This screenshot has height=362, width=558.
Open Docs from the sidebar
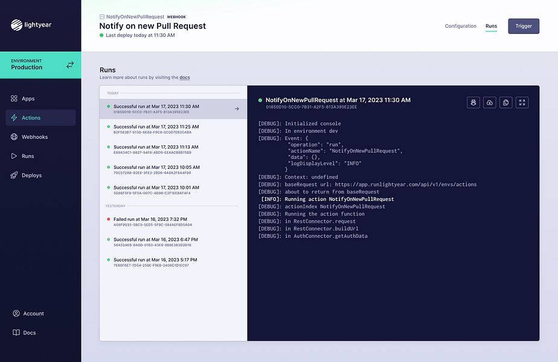(24, 332)
